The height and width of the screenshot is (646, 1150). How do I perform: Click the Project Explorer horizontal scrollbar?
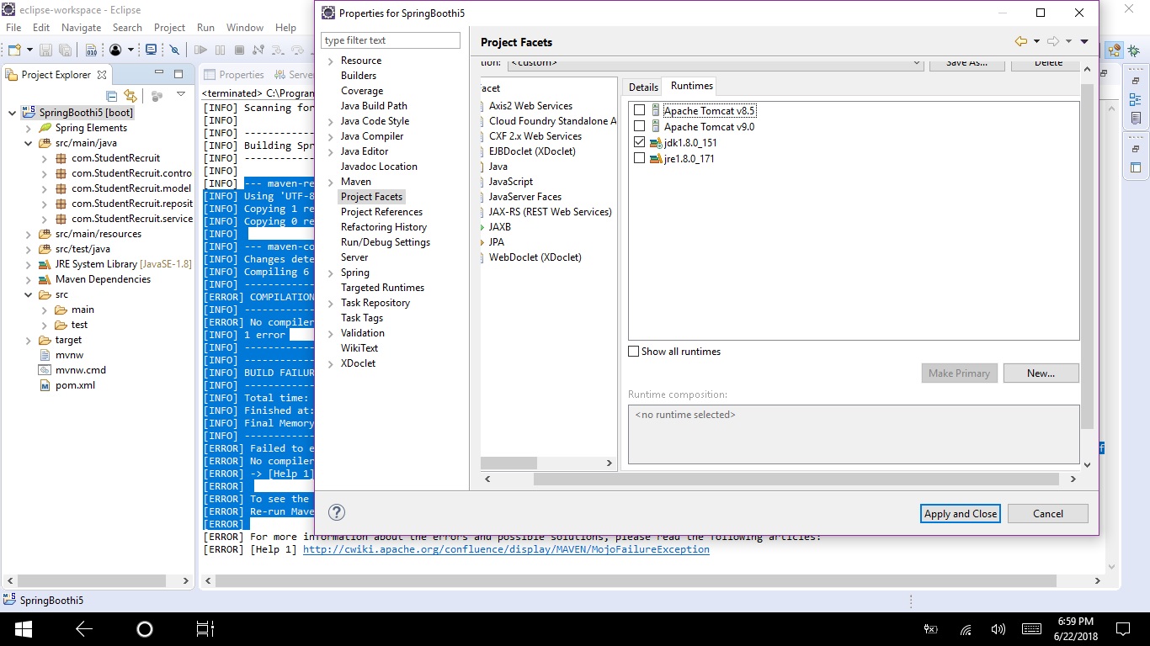(x=93, y=580)
